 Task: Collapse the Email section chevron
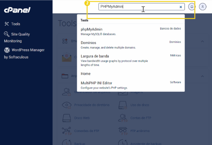pos(202,41)
